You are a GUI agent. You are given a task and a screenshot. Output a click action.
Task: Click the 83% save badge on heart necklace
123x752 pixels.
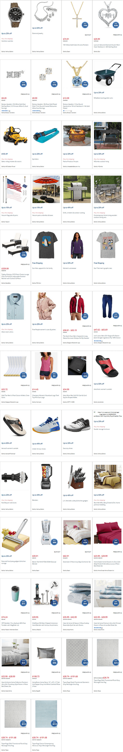[x=116, y=25]
